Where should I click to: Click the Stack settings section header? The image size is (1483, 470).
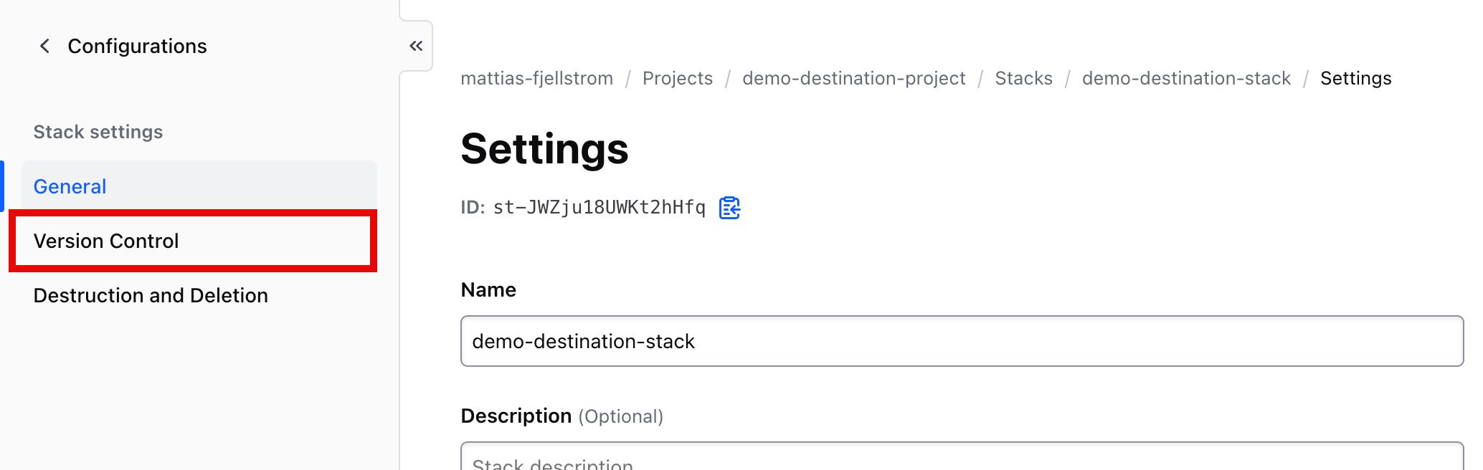coord(98,131)
